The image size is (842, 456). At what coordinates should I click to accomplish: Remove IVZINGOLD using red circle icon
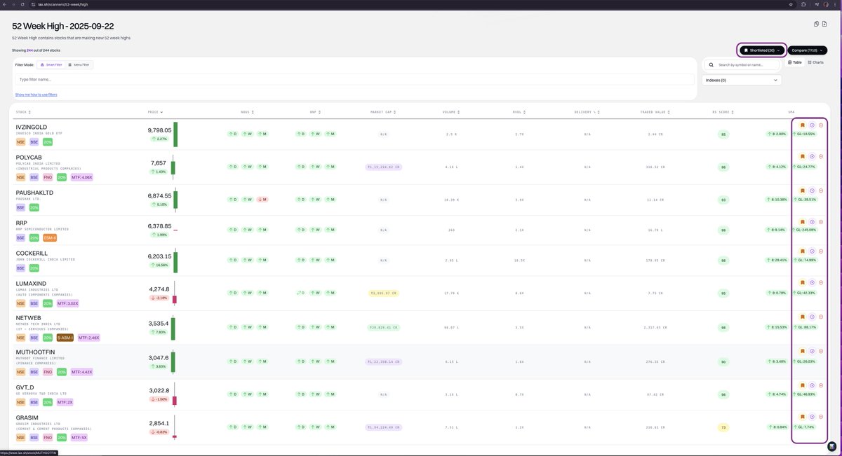(821, 125)
